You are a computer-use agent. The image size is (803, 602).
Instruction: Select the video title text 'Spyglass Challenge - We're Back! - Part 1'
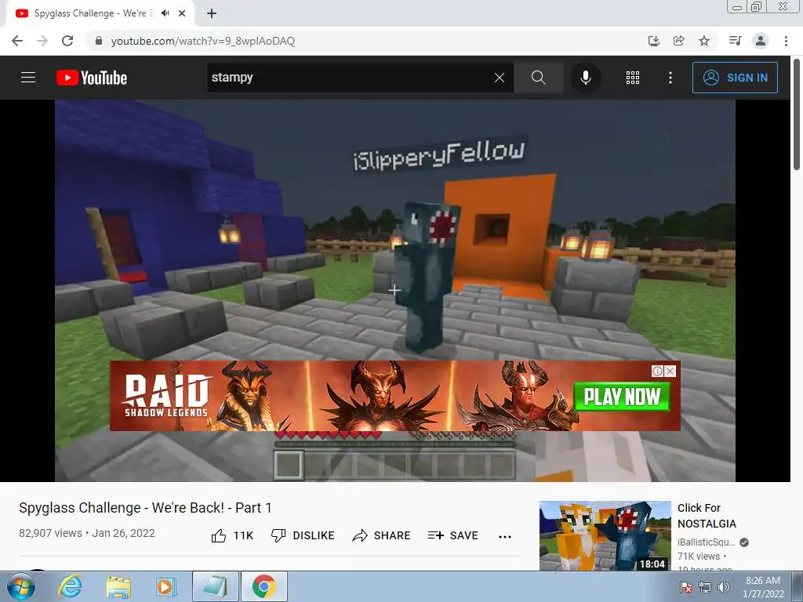pos(145,508)
